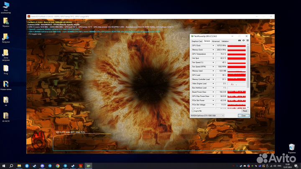Open Discord from the taskbar
This screenshot has width=301, height=169.
[42, 166]
